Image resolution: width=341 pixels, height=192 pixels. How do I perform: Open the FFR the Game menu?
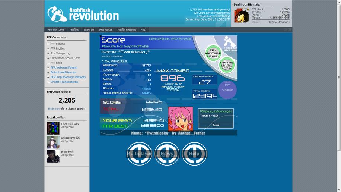pyautogui.click(x=56, y=30)
